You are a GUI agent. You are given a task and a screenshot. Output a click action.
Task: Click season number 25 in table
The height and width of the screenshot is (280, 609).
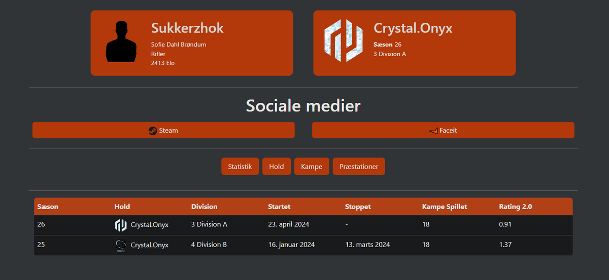[41, 245]
